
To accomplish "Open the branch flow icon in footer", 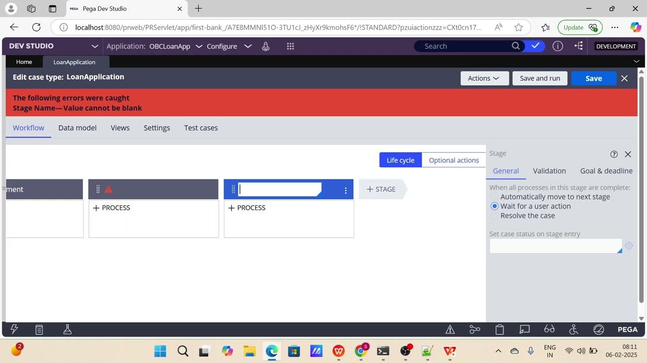I will click(x=475, y=330).
